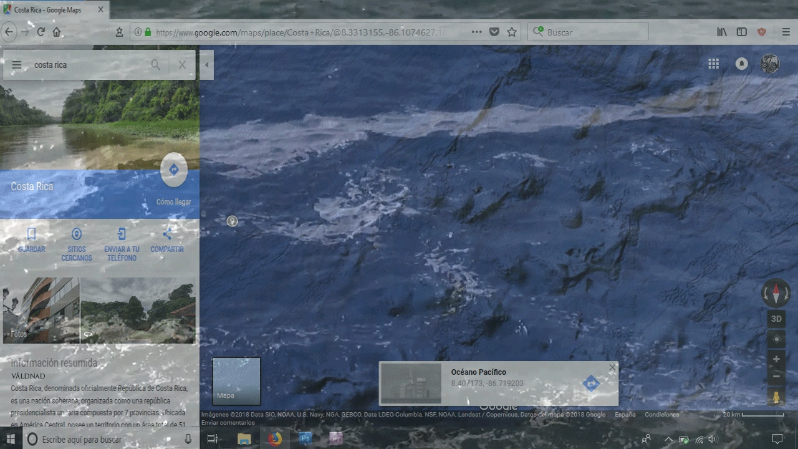Click the España footer link
This screenshot has height=449, width=798.
click(x=625, y=415)
